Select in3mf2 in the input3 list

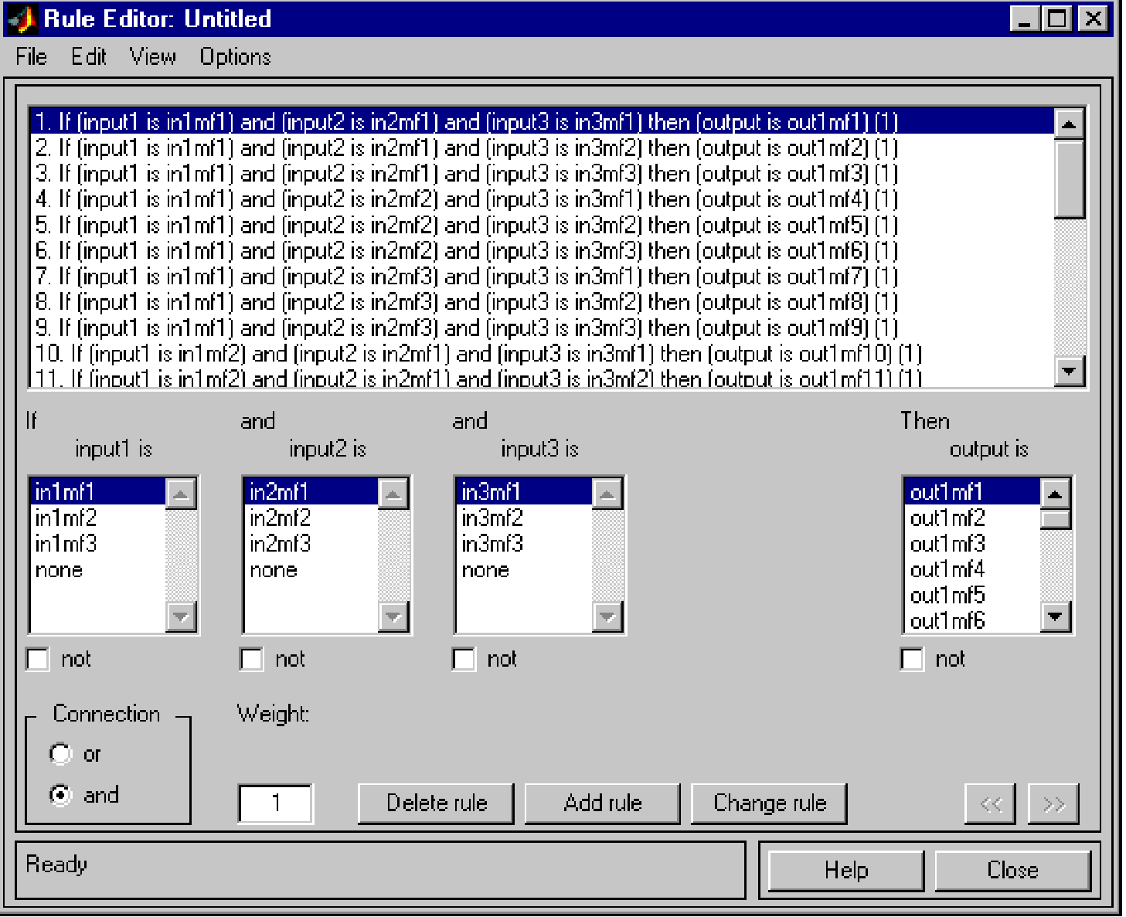524,518
